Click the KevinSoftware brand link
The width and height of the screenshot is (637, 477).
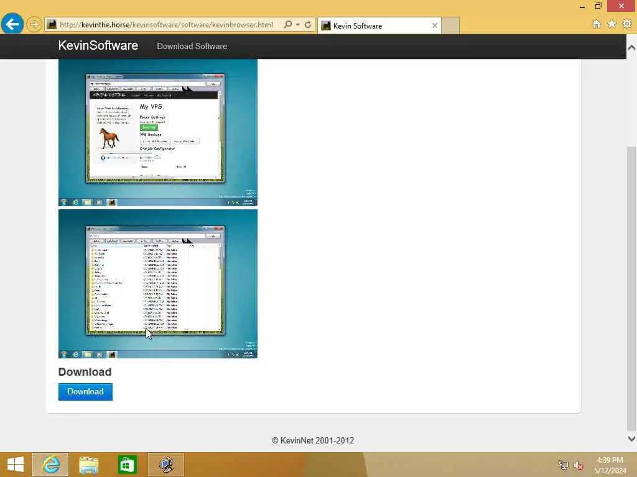pos(98,45)
